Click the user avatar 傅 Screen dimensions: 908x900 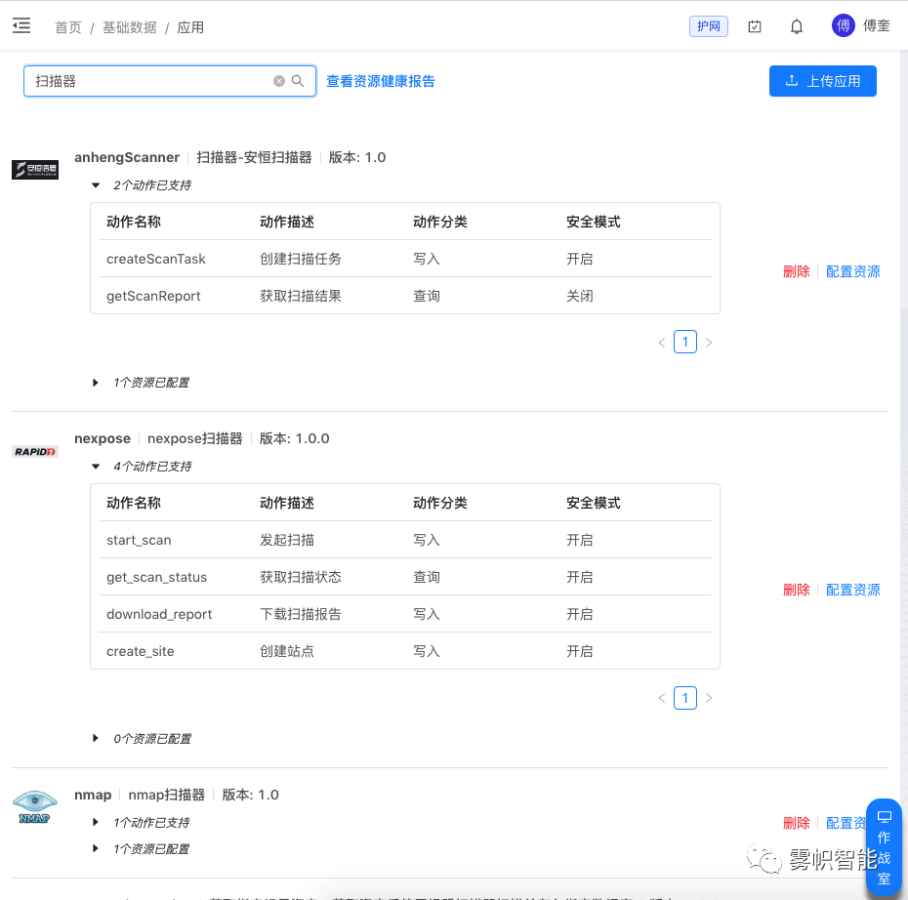point(843,26)
